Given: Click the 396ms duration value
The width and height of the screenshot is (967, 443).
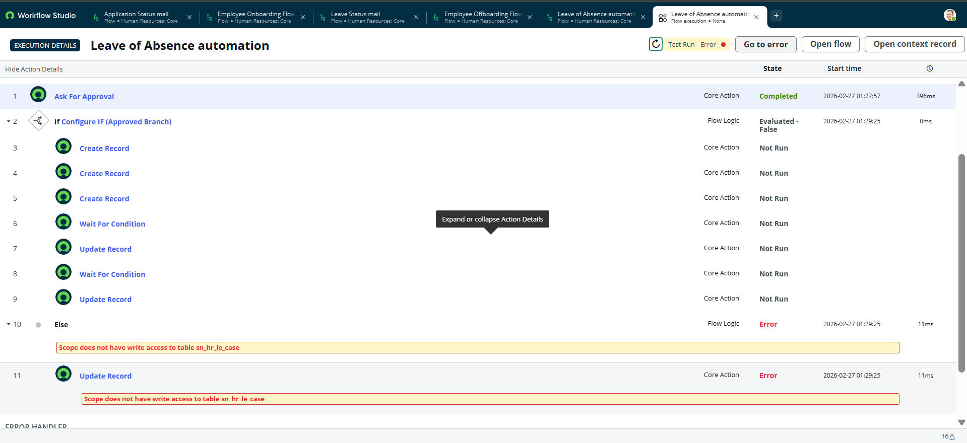Looking at the screenshot, I should pyautogui.click(x=926, y=96).
